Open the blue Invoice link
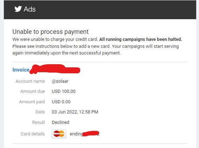 point(21,70)
